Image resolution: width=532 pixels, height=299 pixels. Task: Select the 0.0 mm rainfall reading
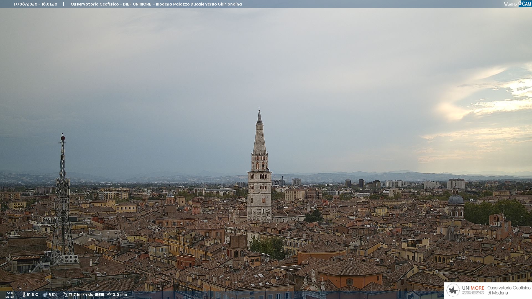pos(119,295)
